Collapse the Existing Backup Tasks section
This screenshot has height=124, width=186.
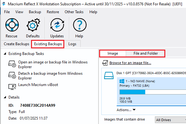click(x=5, y=54)
